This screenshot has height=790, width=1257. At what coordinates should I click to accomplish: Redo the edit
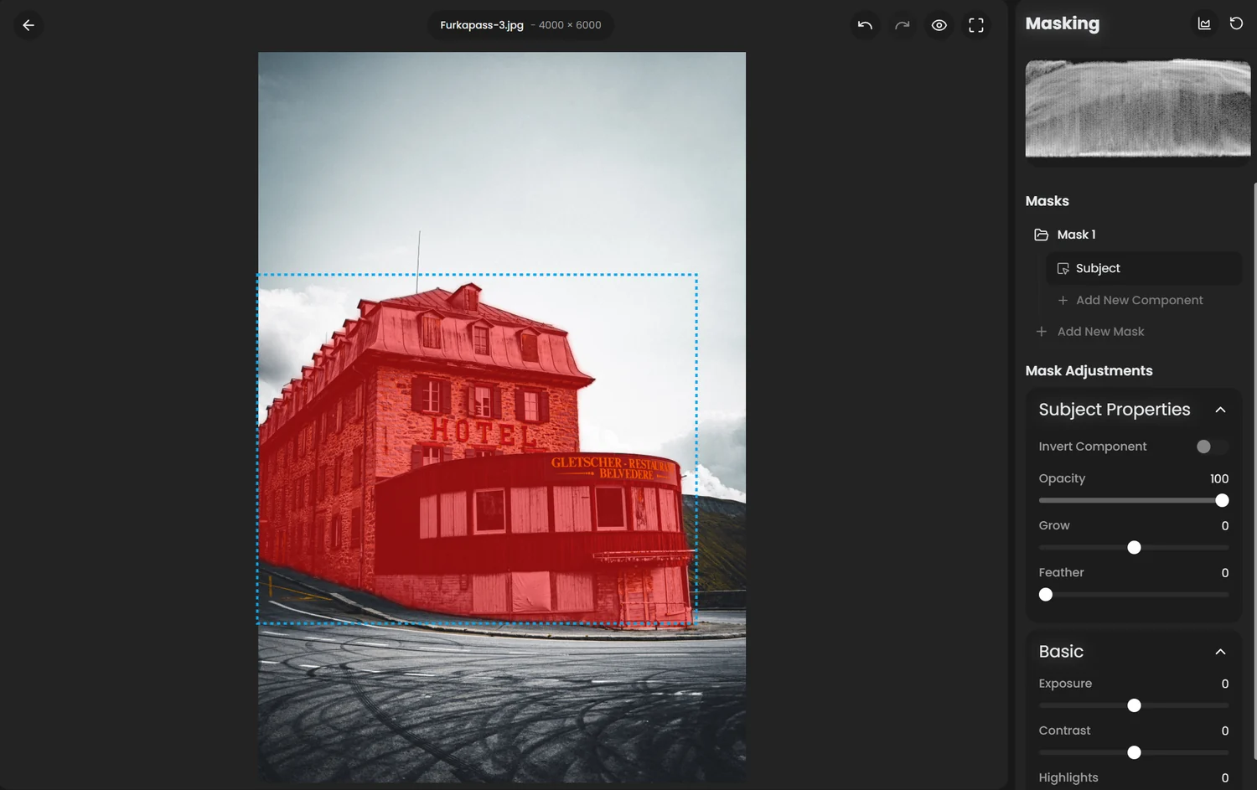902,25
